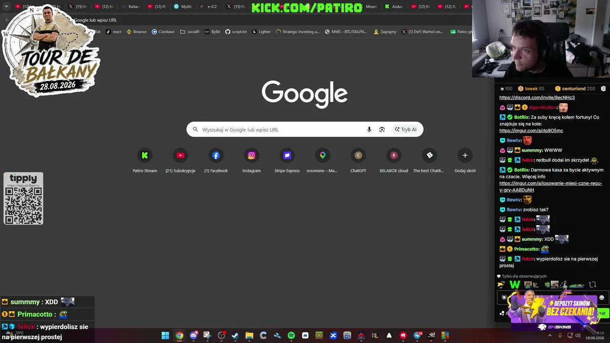Show hidden system tray icons

(549, 336)
